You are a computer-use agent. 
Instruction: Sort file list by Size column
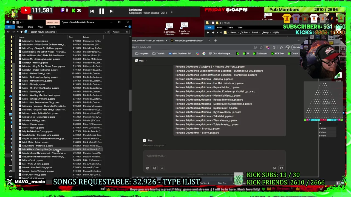(71, 37)
